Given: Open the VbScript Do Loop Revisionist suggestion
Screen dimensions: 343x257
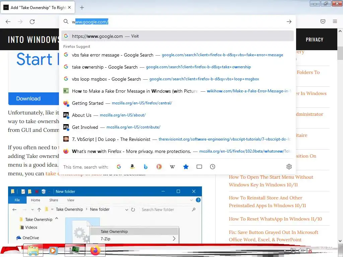Looking at the screenshot, I should (178, 139).
